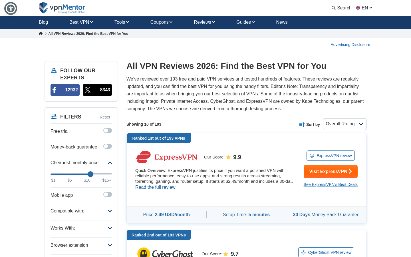
Task: Open the Best VPN menu
Action: click(81, 22)
